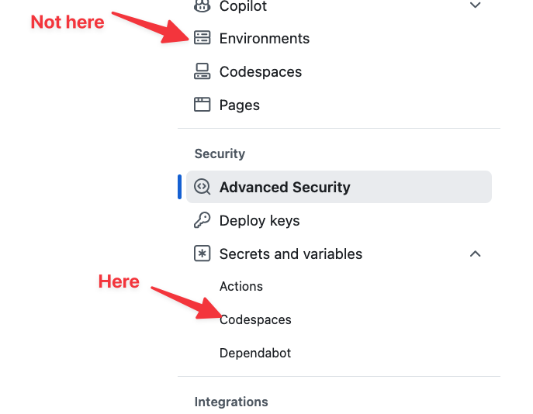Click the Advanced Security shield icon

[202, 187]
